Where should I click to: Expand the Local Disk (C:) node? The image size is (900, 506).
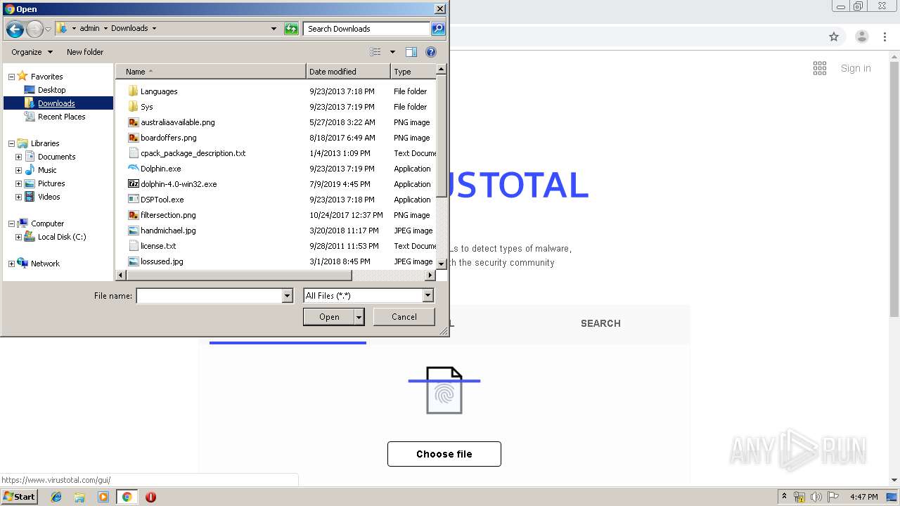(18, 237)
